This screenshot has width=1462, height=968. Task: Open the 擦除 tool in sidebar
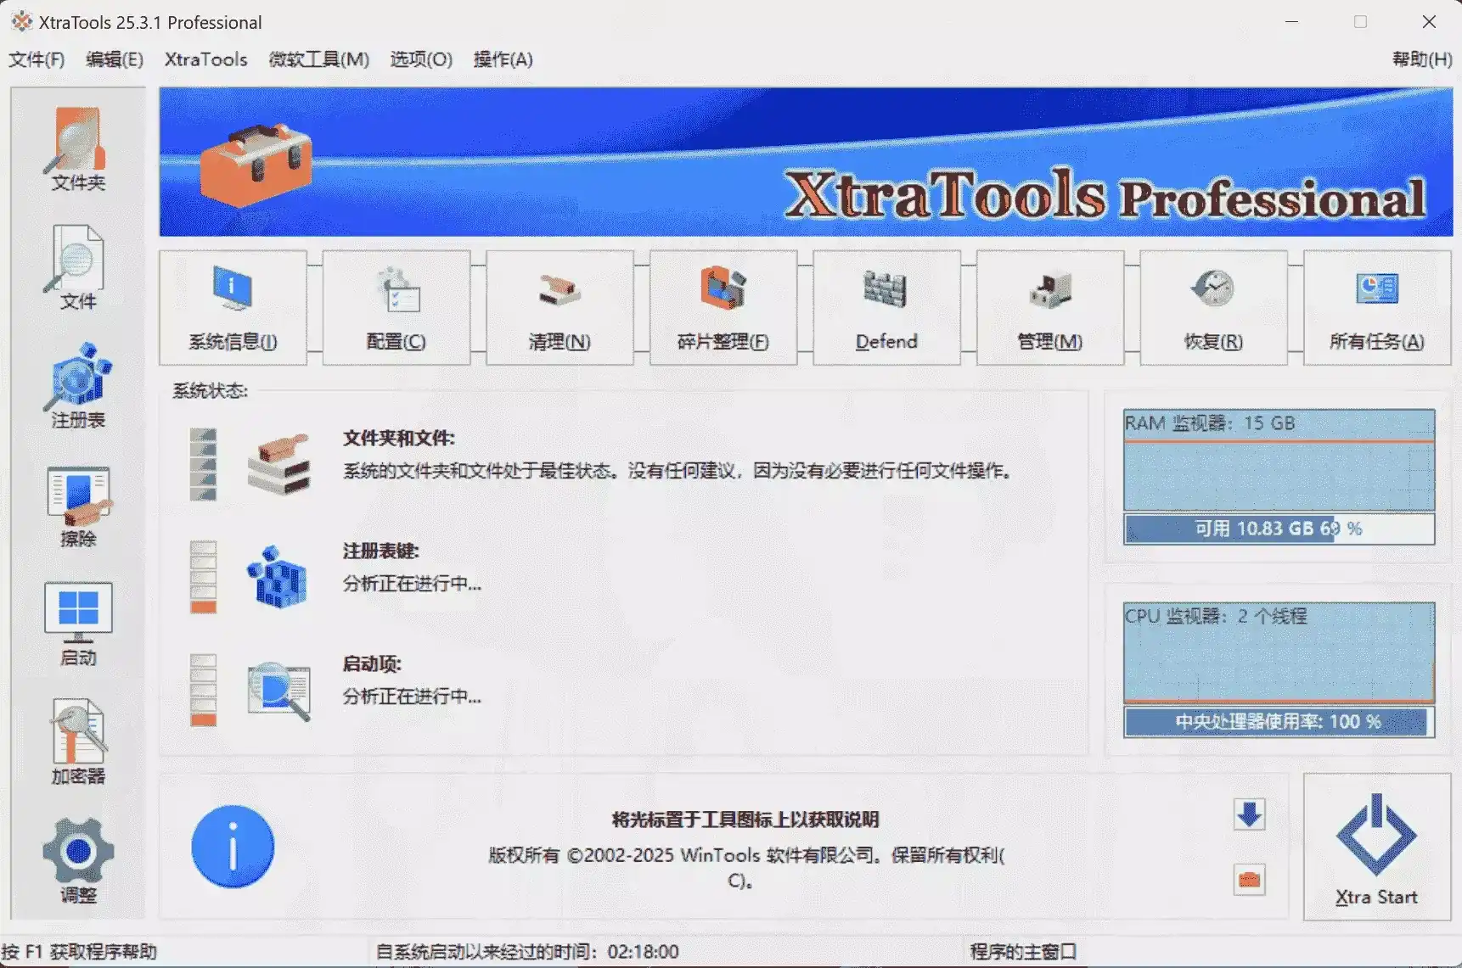pyautogui.click(x=77, y=506)
